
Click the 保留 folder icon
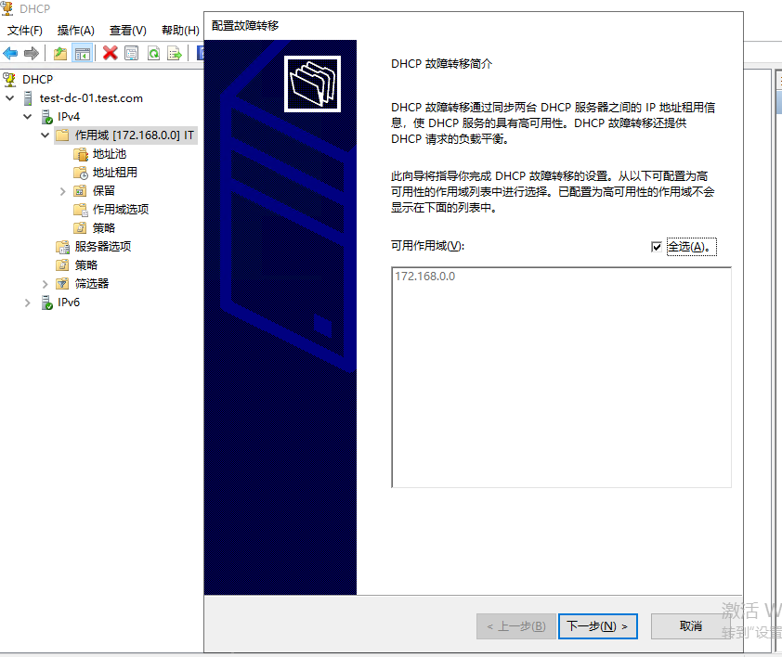pyautogui.click(x=80, y=191)
